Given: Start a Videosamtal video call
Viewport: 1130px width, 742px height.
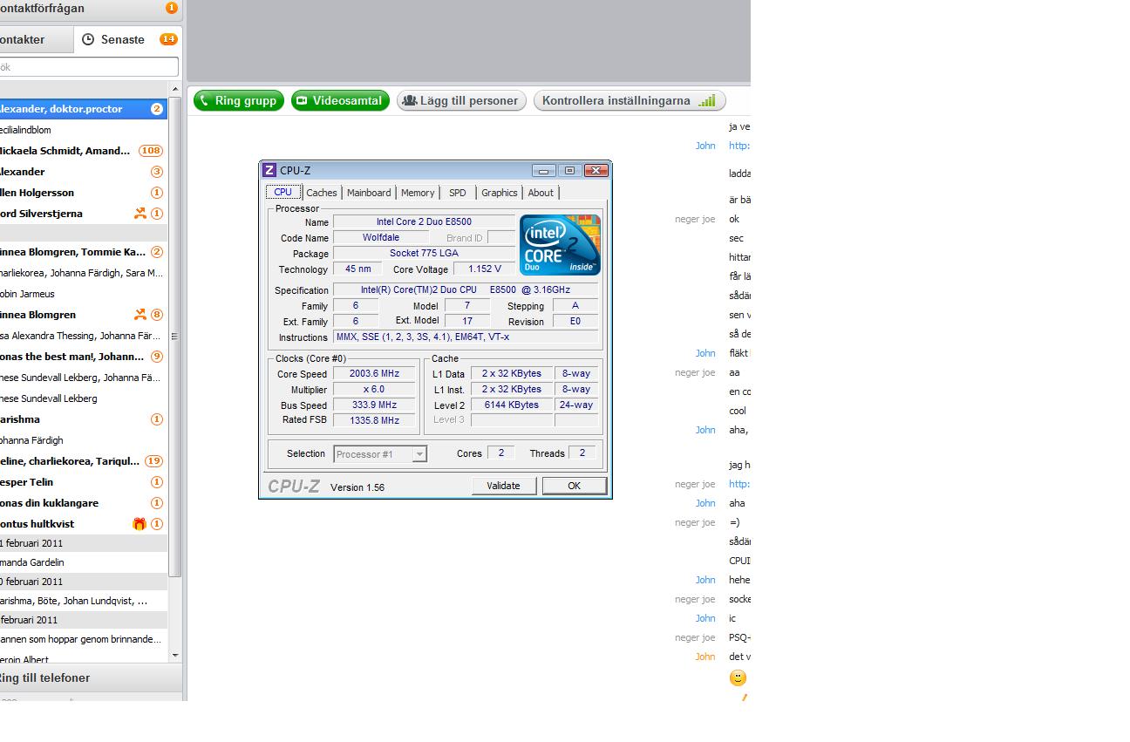Looking at the screenshot, I should click(340, 100).
